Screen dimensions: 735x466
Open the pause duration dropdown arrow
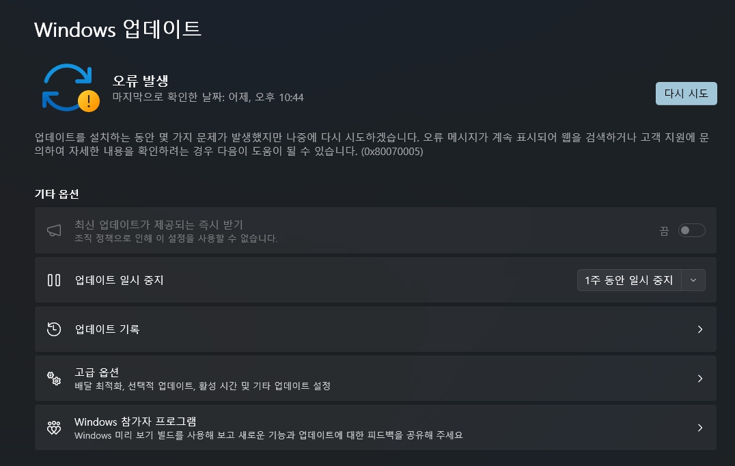point(693,280)
